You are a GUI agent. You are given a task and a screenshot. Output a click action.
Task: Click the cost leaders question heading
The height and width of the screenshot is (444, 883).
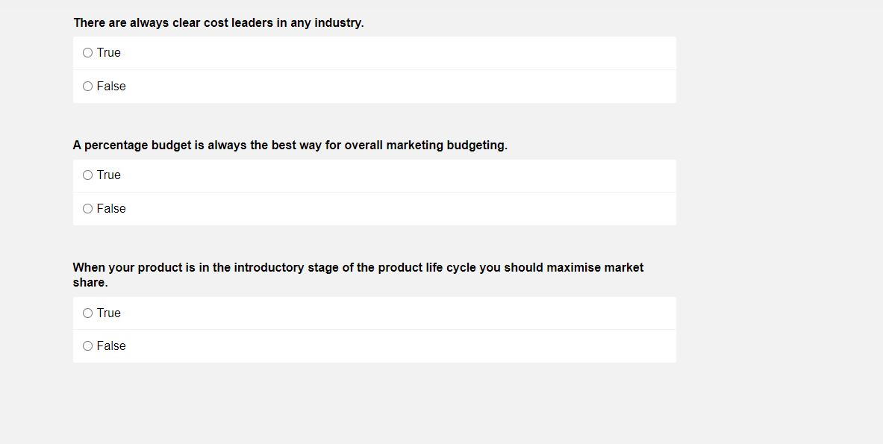(218, 22)
